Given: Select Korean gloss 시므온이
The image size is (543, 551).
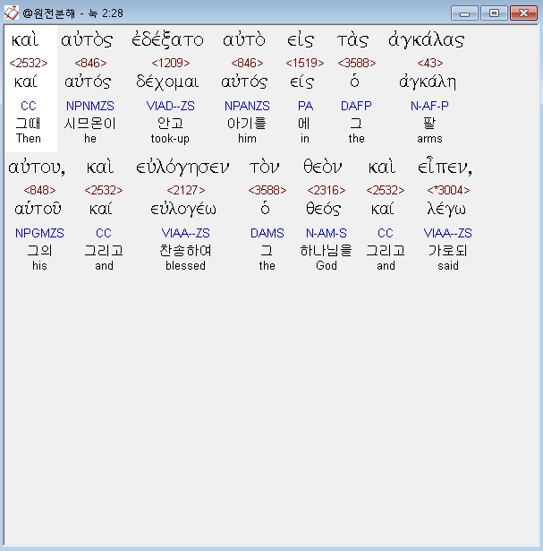Looking at the screenshot, I should coord(89,124).
